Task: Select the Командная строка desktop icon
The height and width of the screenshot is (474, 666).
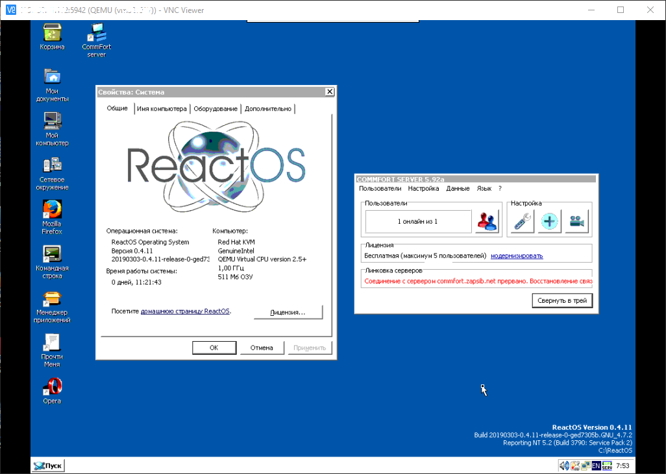Action: (52, 254)
